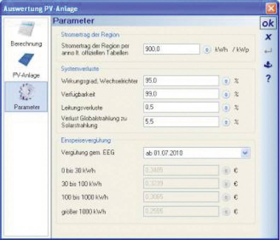The width and height of the screenshot is (280, 240).
Task: Open the Berechnung calculator section
Action: pos(26,34)
